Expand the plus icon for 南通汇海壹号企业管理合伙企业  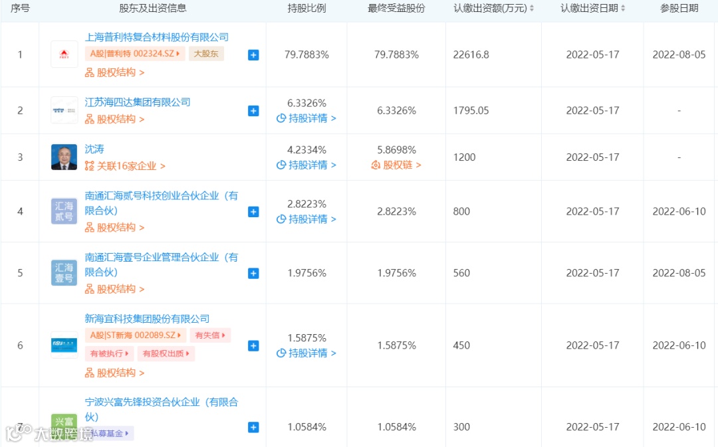[253, 273]
